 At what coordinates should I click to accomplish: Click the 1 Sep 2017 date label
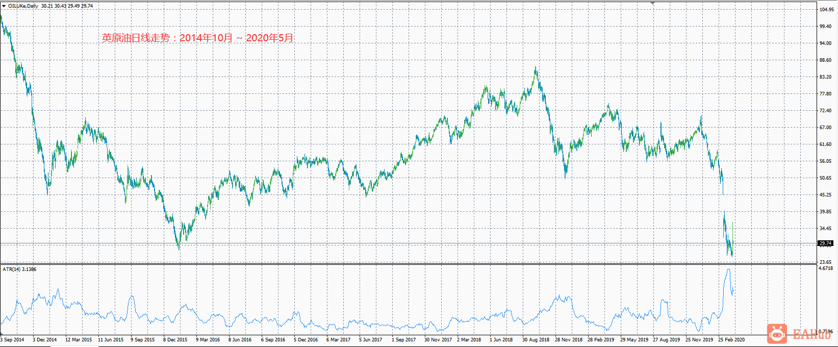click(404, 339)
